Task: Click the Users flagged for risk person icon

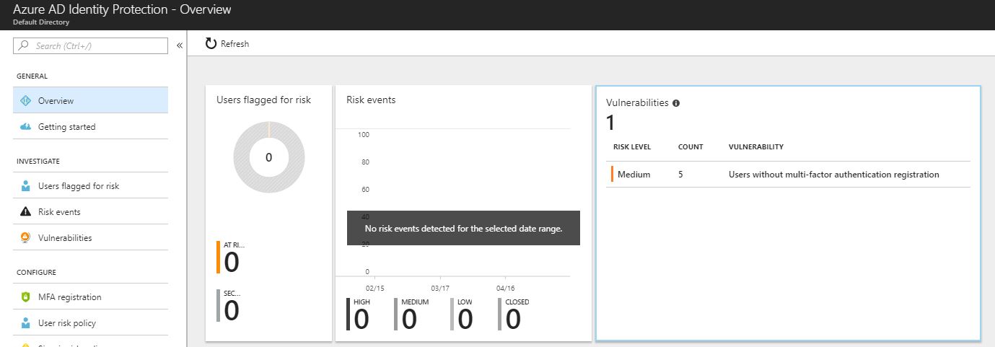Action: (25, 186)
